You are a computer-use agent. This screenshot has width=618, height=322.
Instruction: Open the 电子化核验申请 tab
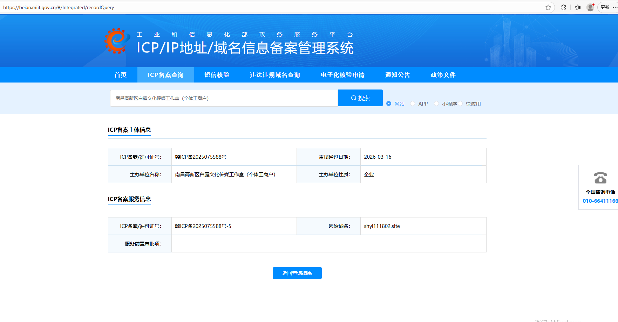coord(342,75)
